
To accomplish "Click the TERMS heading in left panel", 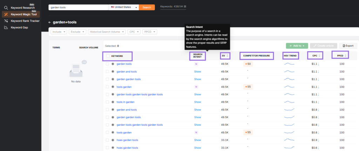I will 56,48.
